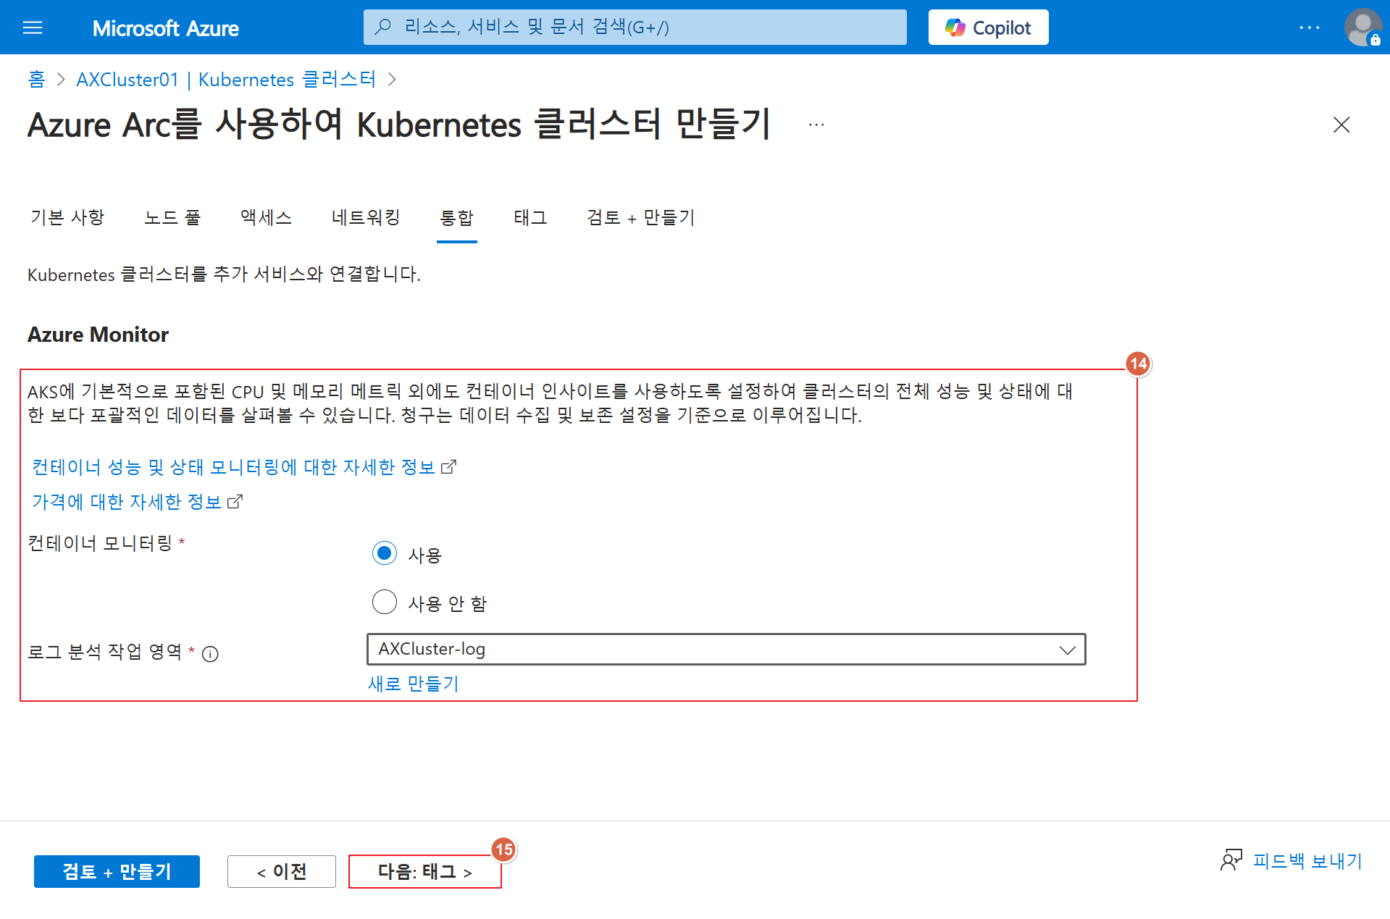Click the Microsoft Azure logo text
Image resolution: width=1390 pixels, height=919 pixels.
[x=165, y=28]
